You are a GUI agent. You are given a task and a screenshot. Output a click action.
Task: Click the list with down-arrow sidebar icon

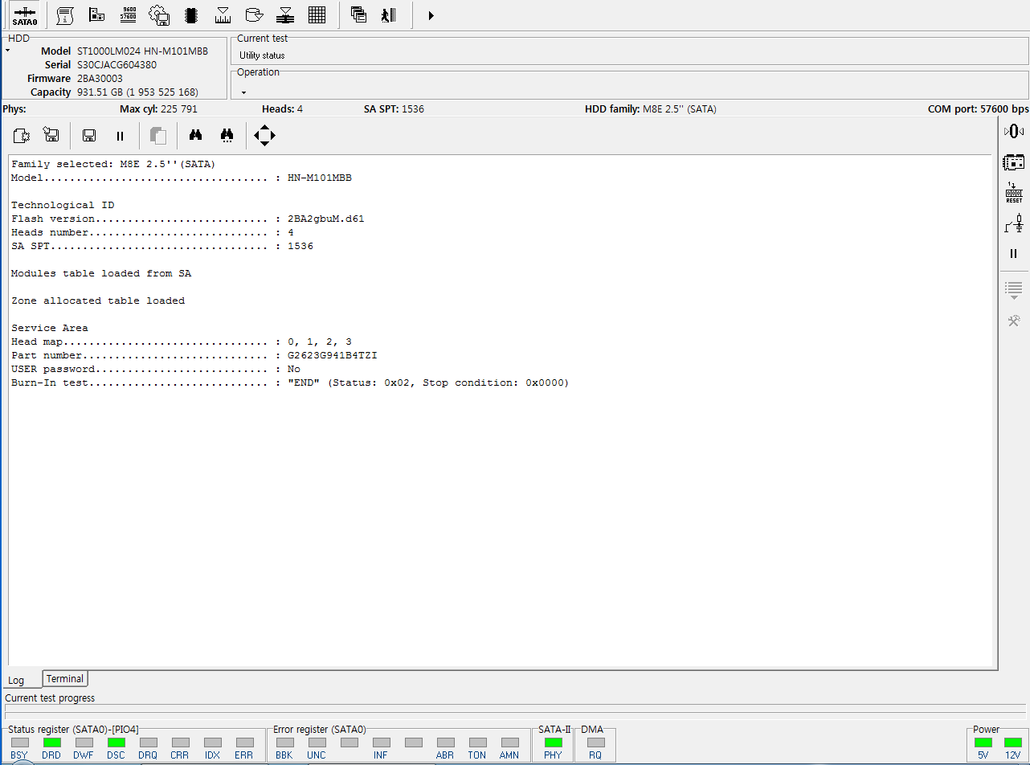click(x=1014, y=291)
